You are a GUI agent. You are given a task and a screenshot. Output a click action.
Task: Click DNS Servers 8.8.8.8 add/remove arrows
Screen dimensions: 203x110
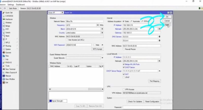click(x=160, y=37)
